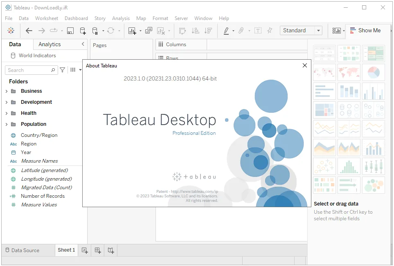The width and height of the screenshot is (394, 266).
Task: Pick the packed bubbles thumbnail in Show Me
Action: point(374,185)
